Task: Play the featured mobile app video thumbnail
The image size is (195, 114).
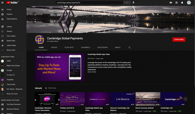Action: (60, 67)
